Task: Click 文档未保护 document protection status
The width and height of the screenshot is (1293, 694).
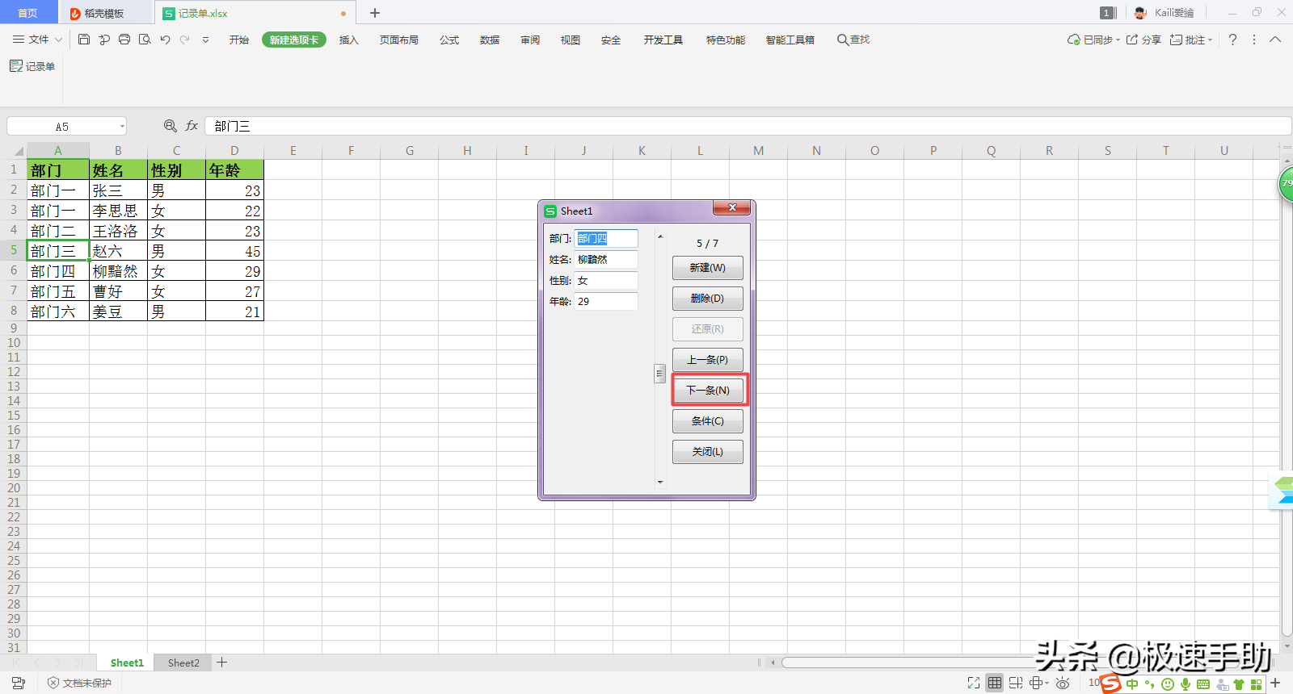Action: (80, 683)
